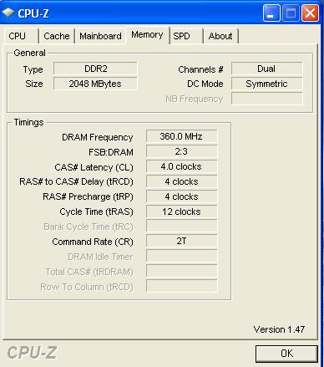This screenshot has height=367, width=324.
Task: Click the empty Bank Cycle Time field
Action: click(181, 226)
